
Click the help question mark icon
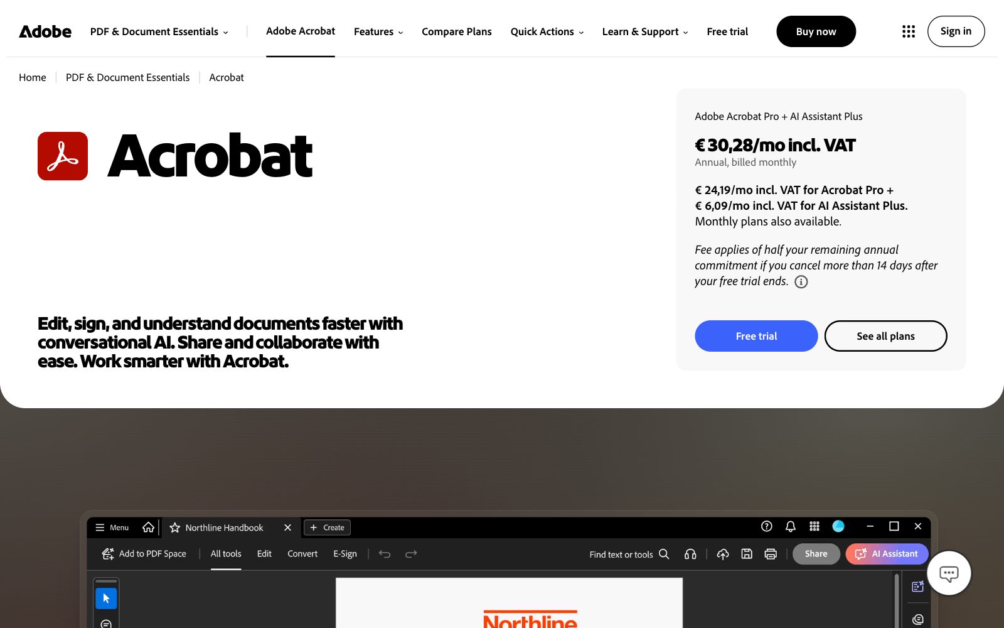[766, 526]
